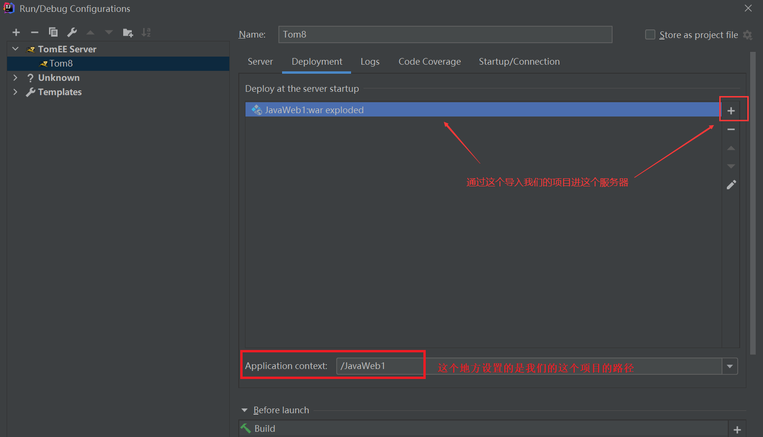Screen dimensions: 763x437
Task: Add a Before launch task
Action: (x=737, y=429)
